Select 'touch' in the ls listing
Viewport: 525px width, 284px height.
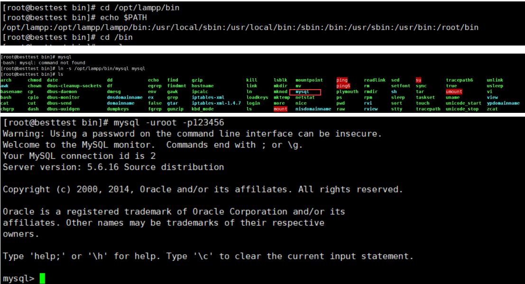click(x=423, y=103)
